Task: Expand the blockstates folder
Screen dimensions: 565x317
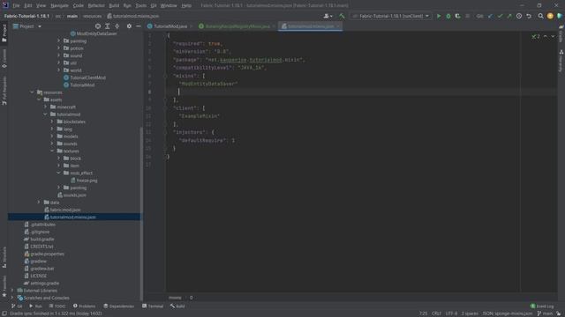Action: tap(52, 122)
